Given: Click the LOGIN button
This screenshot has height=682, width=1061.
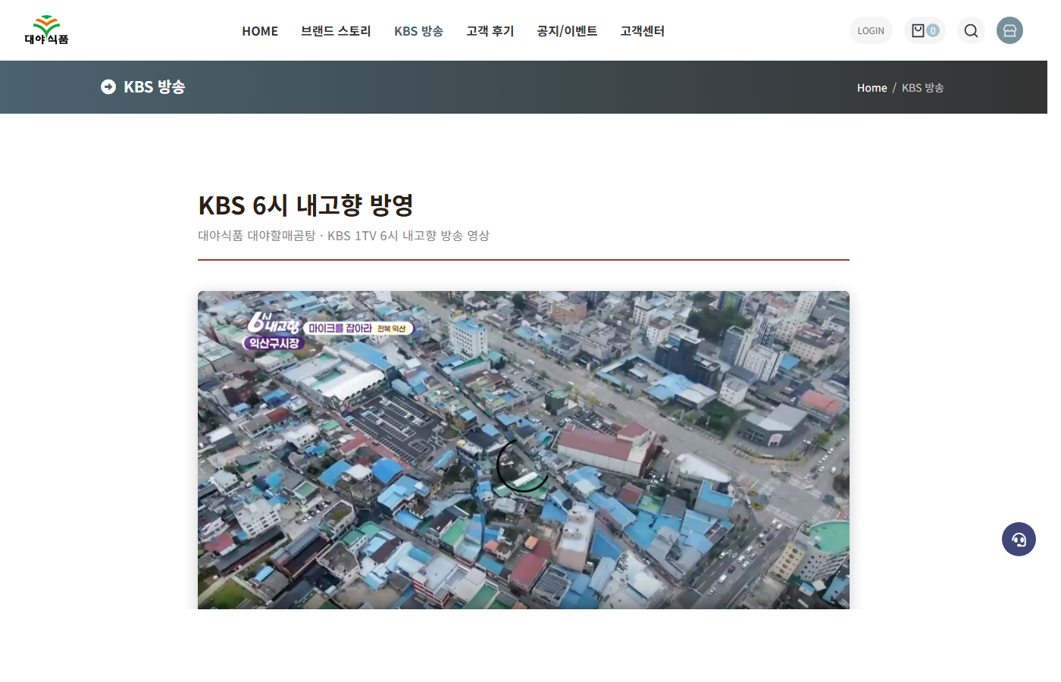Looking at the screenshot, I should point(871,30).
